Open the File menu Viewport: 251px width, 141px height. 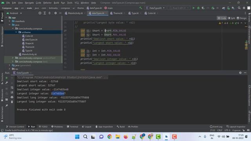click(8, 3)
